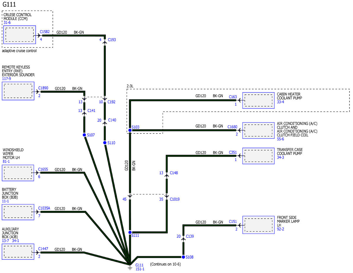The image size is (353, 273).
Task: Open the 151-1 ground location link
Action: [x=140, y=269]
